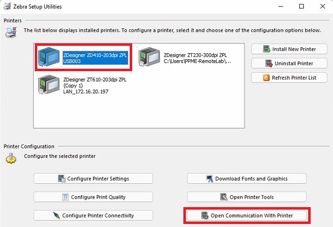Click the Printer Configuration gear icon
The image size is (333, 227).
[x=11, y=158]
